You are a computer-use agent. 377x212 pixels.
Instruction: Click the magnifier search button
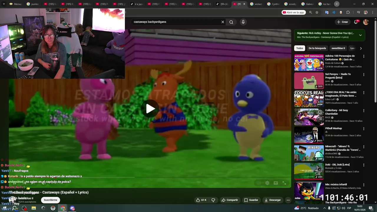tap(231, 22)
